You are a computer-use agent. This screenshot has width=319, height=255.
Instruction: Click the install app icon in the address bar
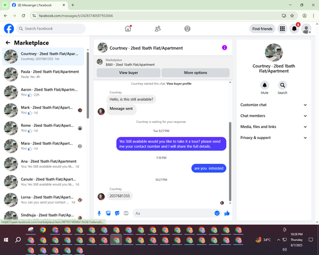(284, 15)
